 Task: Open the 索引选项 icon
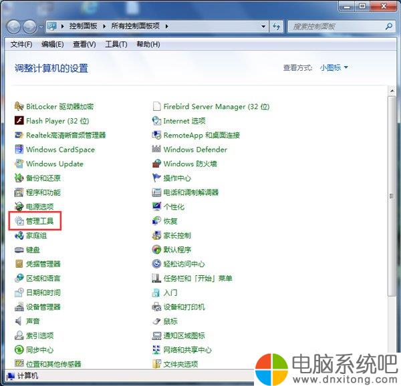19,335
